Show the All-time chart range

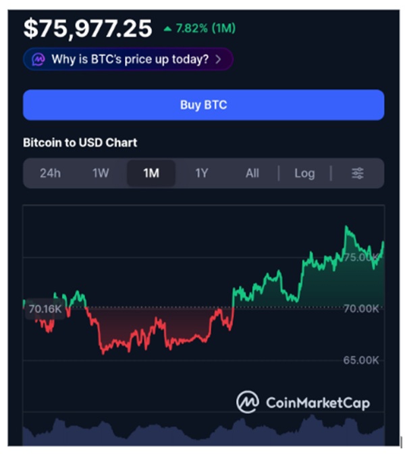[x=252, y=174]
